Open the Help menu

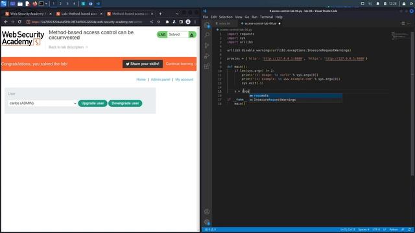[x=279, y=17]
